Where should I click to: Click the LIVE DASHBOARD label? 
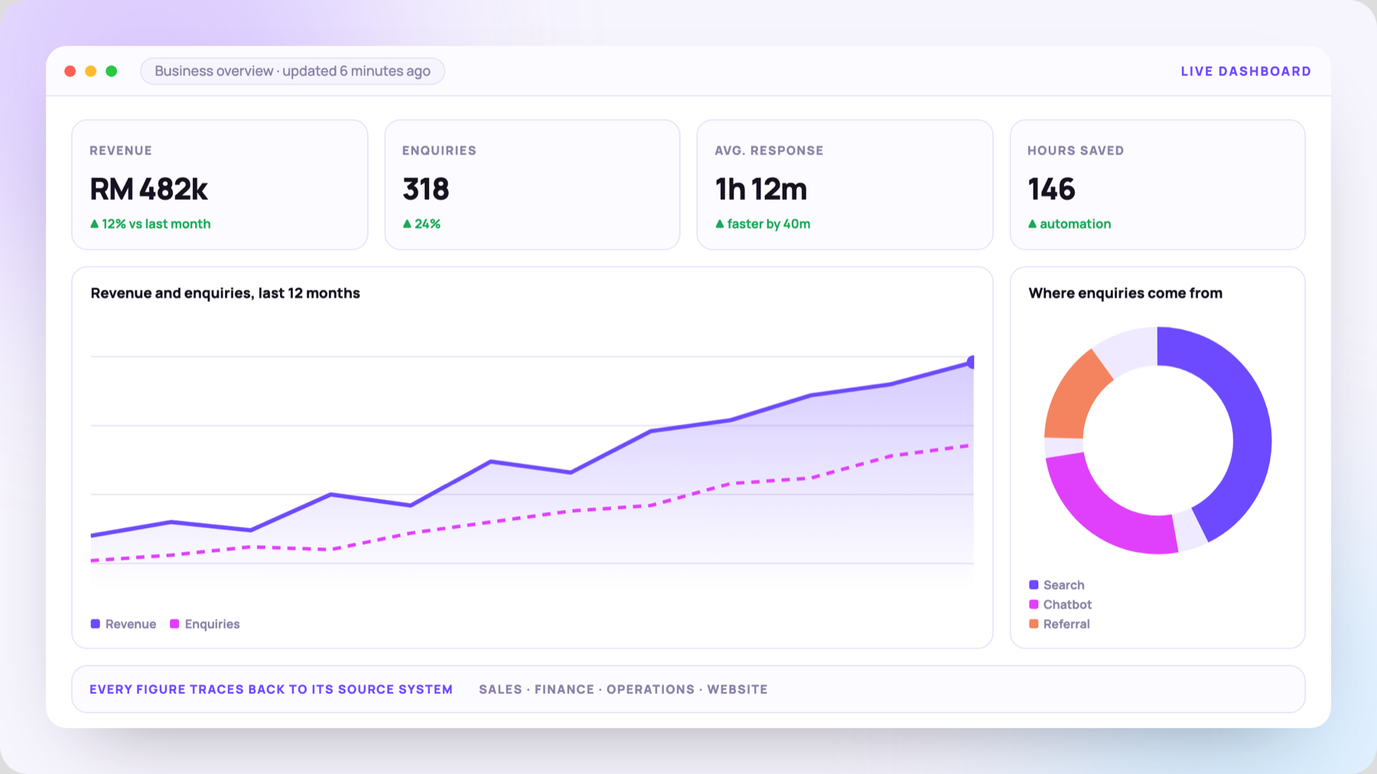pos(1245,71)
